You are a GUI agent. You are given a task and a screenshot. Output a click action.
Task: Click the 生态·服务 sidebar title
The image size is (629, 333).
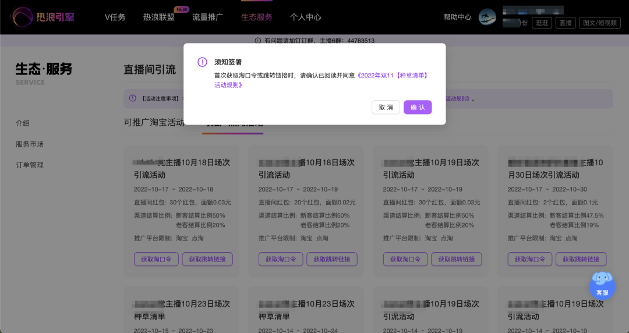[x=44, y=69]
